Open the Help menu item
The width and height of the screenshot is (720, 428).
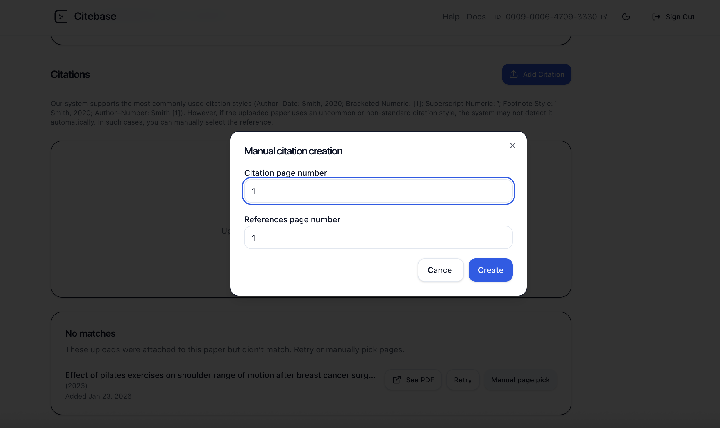451,17
